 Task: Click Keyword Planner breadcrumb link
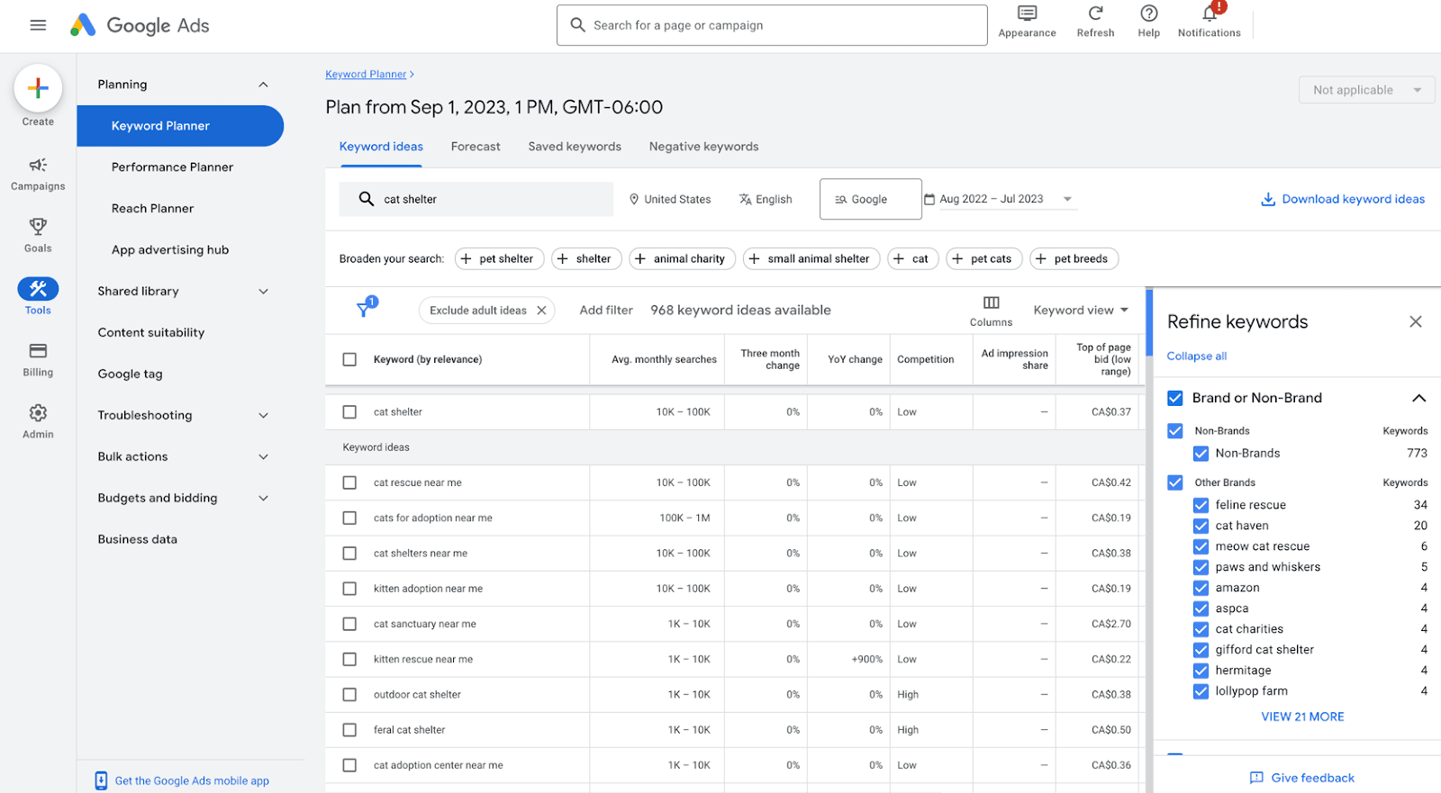[x=366, y=75]
